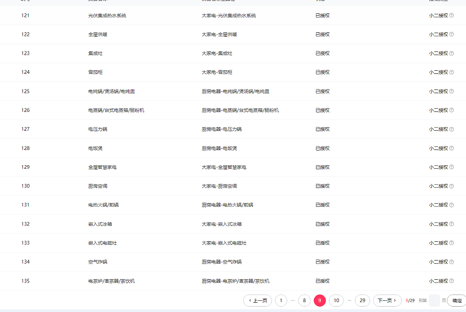Click the help icon in the 集成灶 row
This screenshot has height=312, width=466.
click(x=452, y=53)
